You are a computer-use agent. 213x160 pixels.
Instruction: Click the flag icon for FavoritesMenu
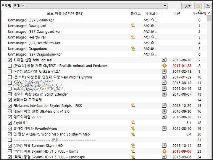(133, 128)
